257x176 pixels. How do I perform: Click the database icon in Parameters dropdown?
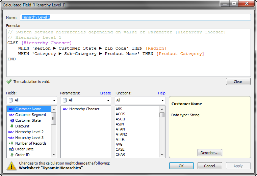(65, 100)
